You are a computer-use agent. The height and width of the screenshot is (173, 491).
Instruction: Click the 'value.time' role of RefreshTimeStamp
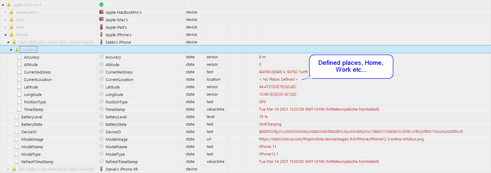pyautogui.click(x=215, y=161)
